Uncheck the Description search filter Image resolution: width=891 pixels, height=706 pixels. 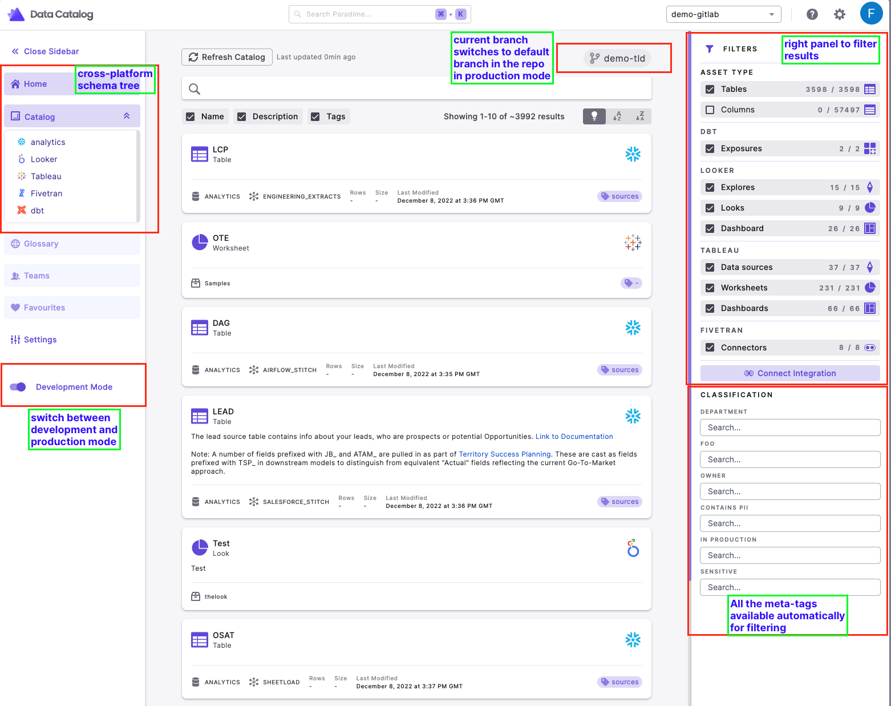tap(241, 116)
